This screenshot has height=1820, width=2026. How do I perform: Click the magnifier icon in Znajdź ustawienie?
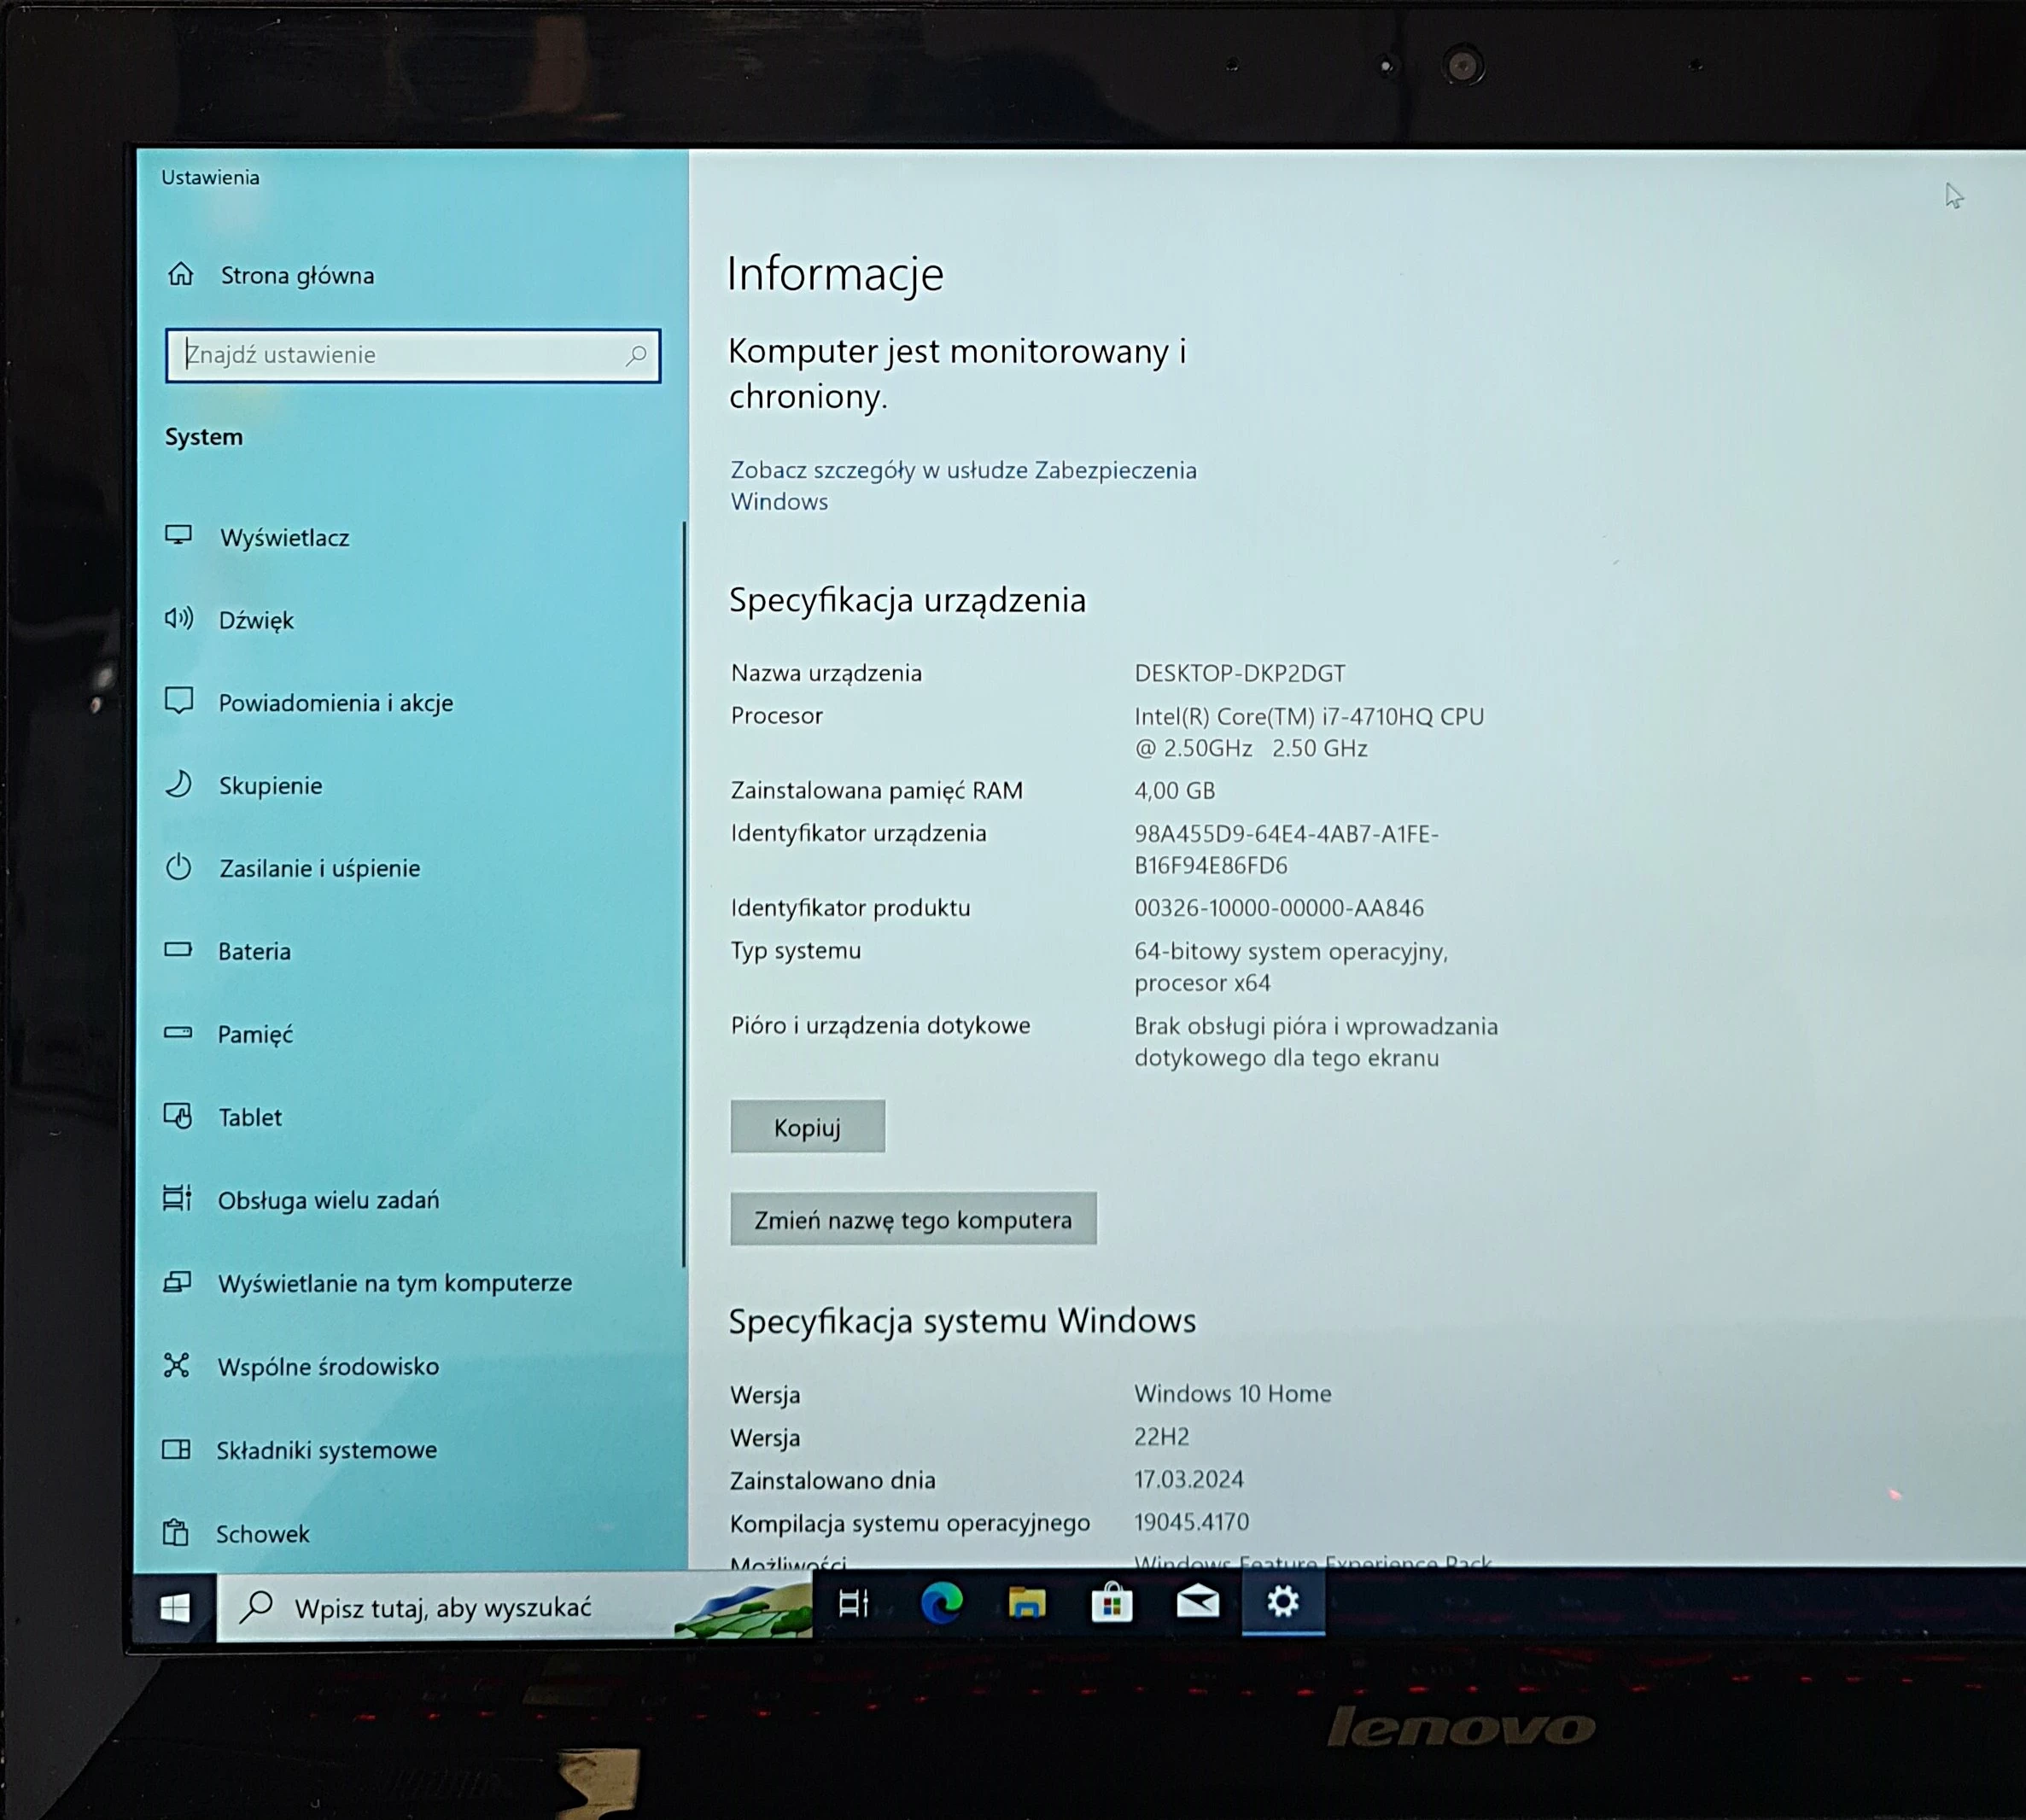pyautogui.click(x=636, y=355)
